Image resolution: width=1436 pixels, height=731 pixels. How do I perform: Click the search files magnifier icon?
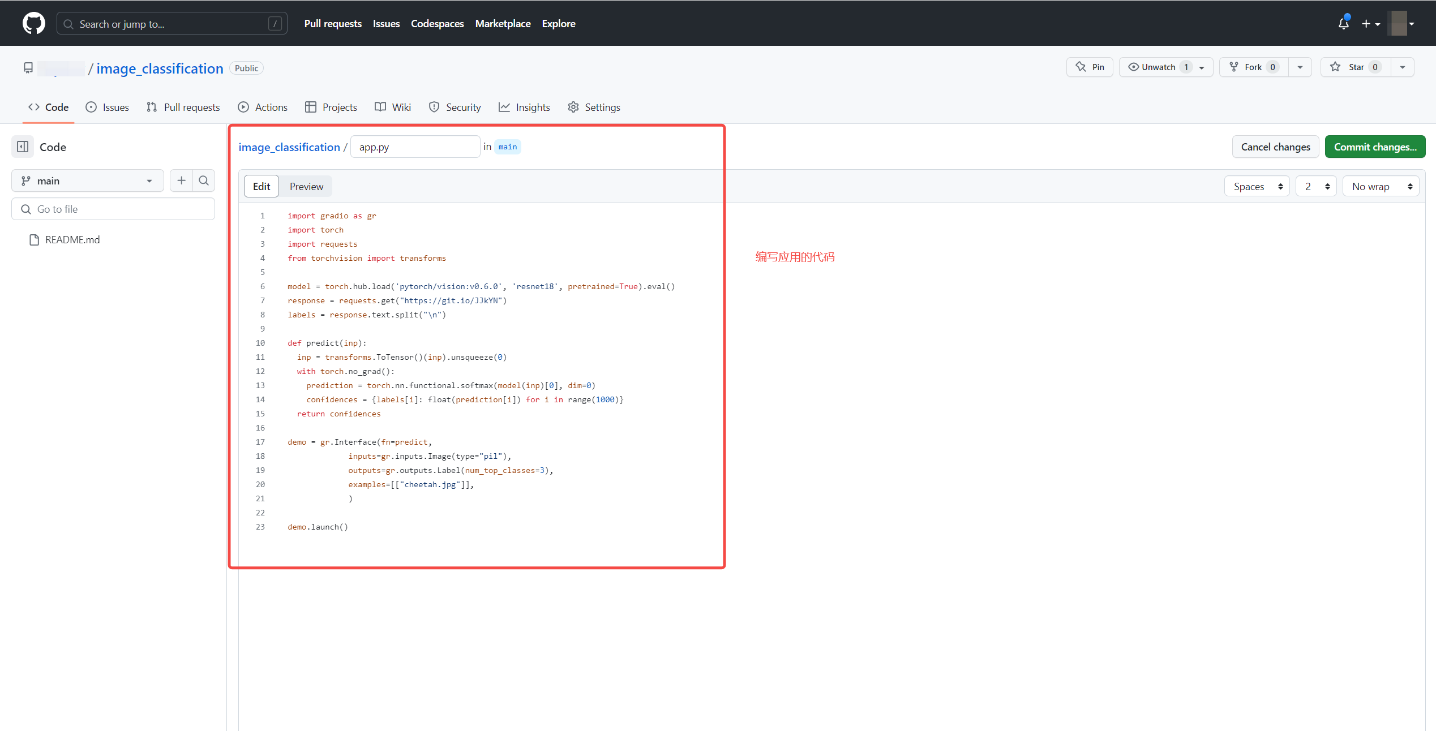coord(204,180)
